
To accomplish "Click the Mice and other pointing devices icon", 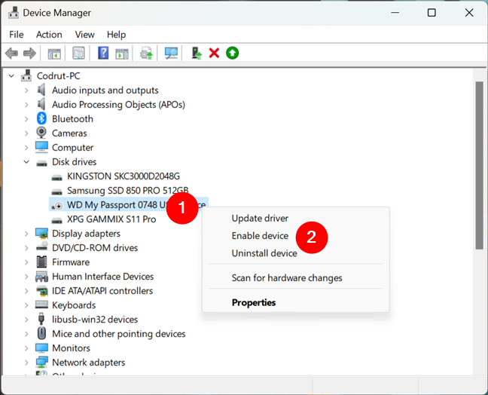I will coord(41,334).
